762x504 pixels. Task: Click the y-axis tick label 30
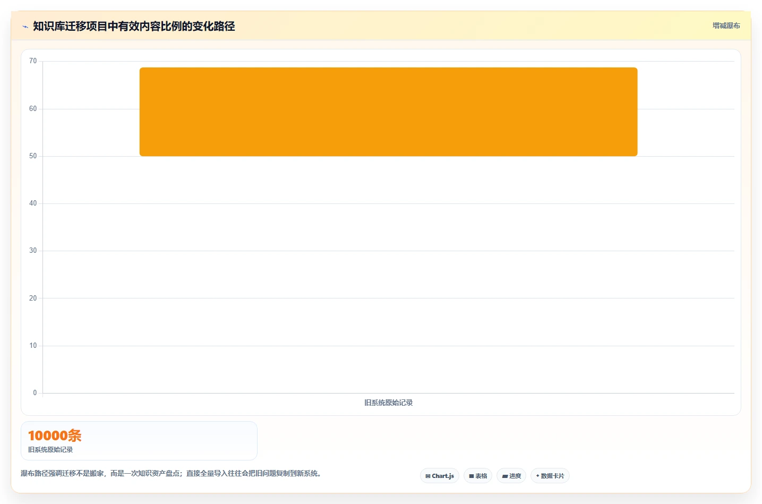click(33, 250)
